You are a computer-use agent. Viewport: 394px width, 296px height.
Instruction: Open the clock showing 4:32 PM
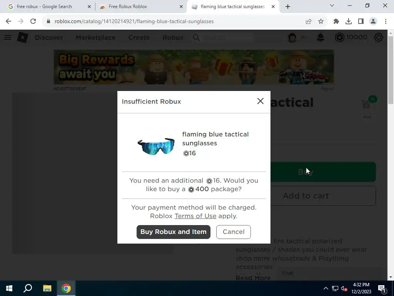tap(361, 288)
